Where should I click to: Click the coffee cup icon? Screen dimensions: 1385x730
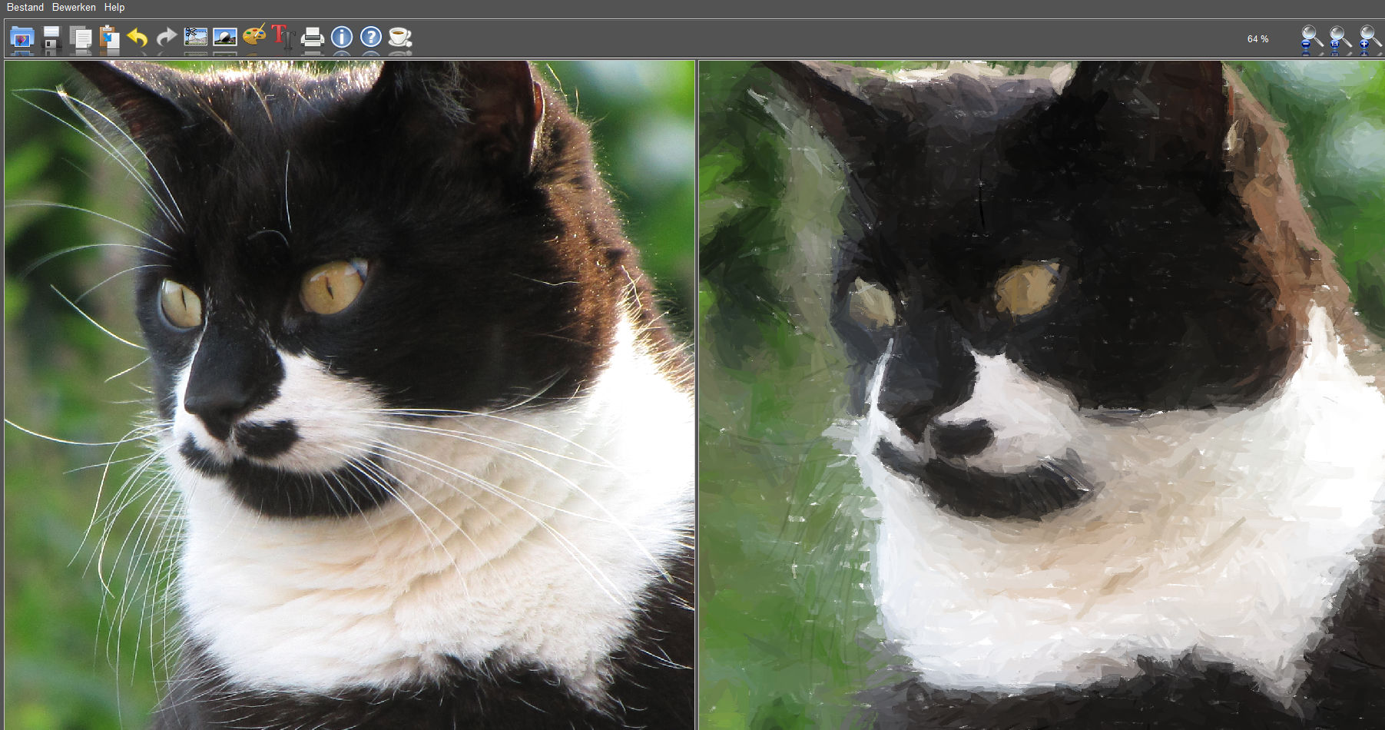399,37
